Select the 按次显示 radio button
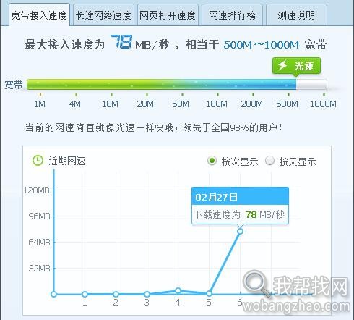Image resolution: width=354 pixels, height=320 pixels. pyautogui.click(x=212, y=161)
